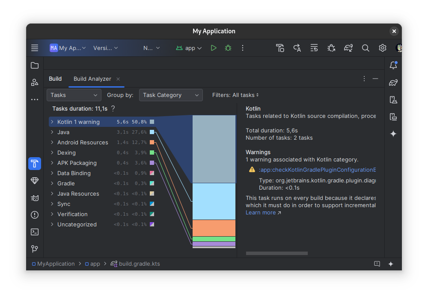Image resolution: width=428 pixels, height=299 pixels.
Task: Click the reader mode status bar icon
Action: coord(377,264)
